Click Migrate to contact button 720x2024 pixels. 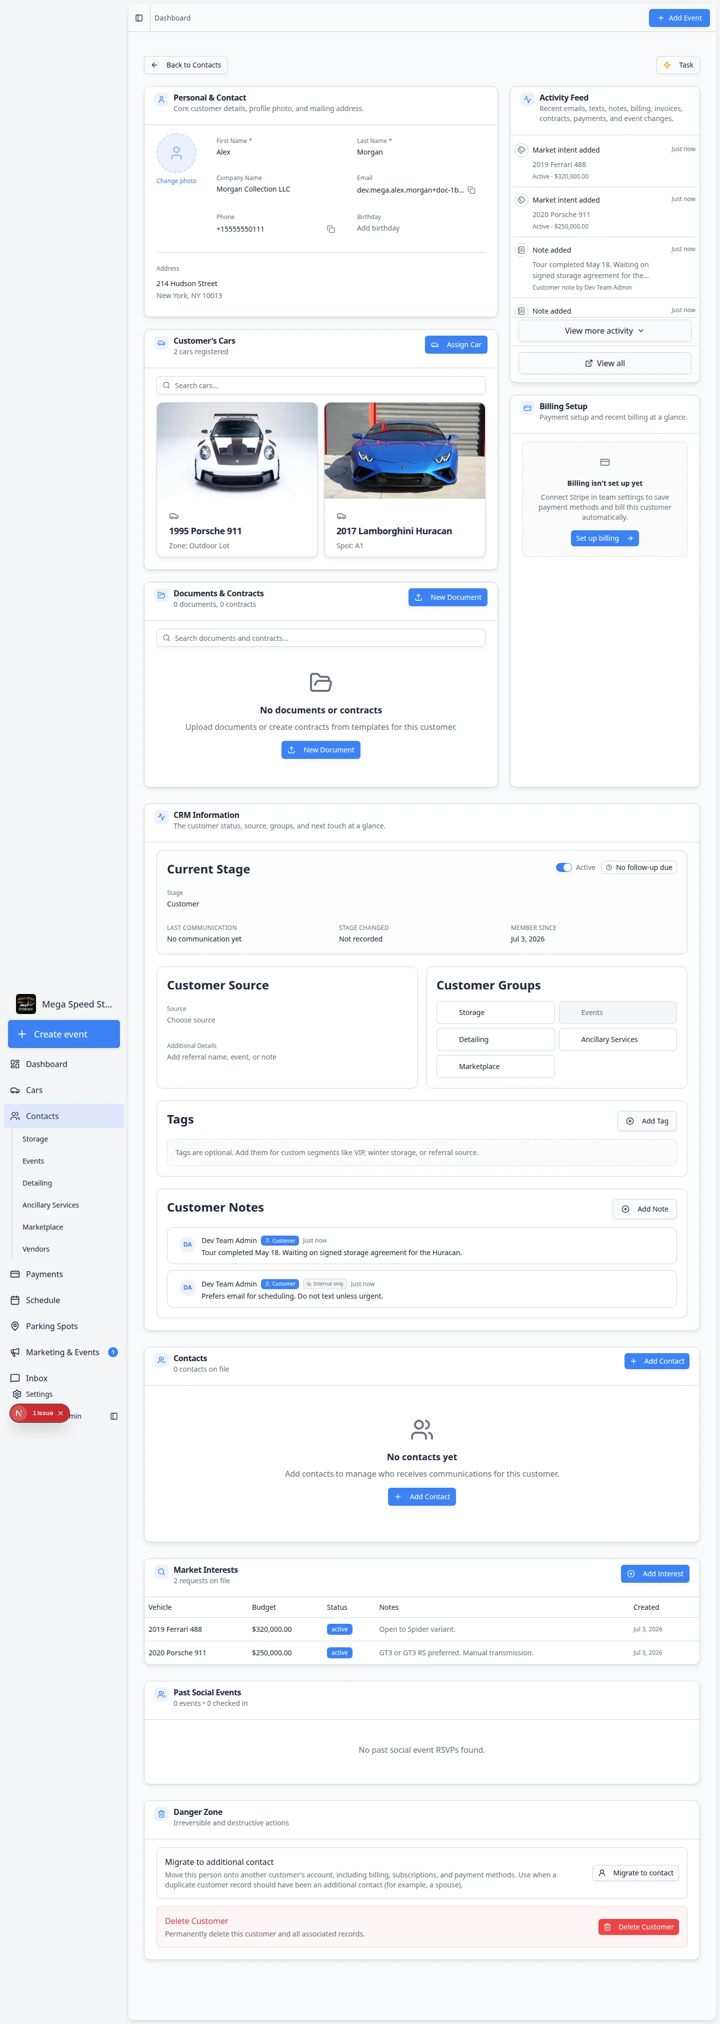tap(635, 1872)
